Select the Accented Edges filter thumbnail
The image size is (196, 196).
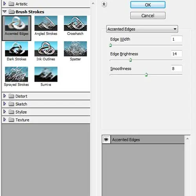click(16, 24)
